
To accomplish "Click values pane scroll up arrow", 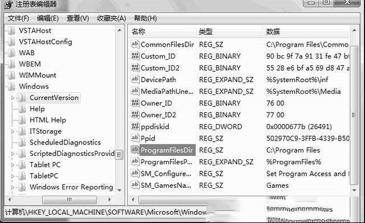I will [354, 30].
